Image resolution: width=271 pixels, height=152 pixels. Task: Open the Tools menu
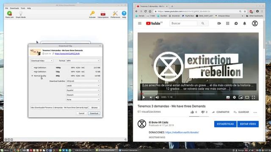tap(23, 8)
